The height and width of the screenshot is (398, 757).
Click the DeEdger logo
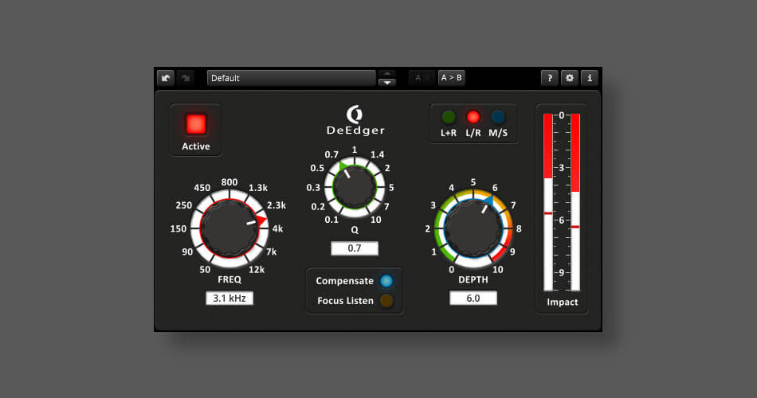tap(355, 121)
